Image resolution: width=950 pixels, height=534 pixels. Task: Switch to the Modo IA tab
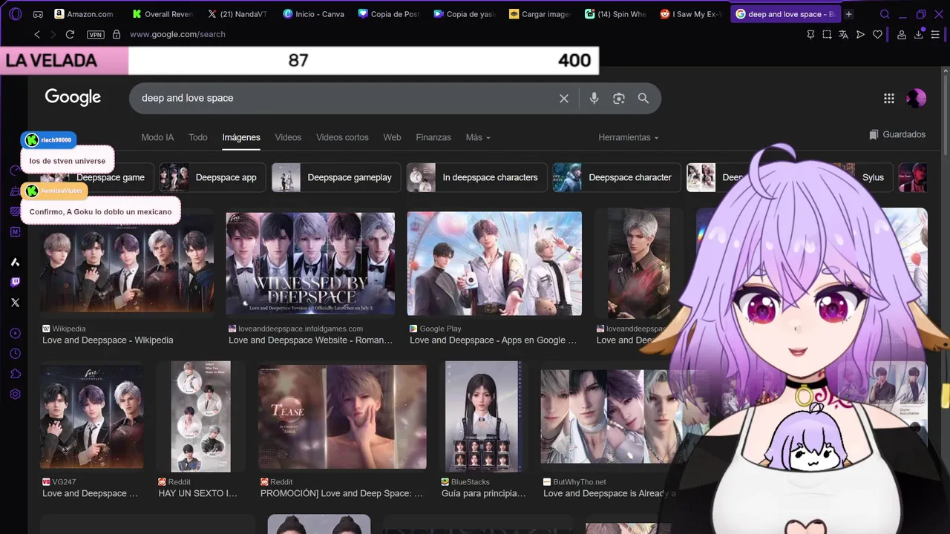click(157, 137)
